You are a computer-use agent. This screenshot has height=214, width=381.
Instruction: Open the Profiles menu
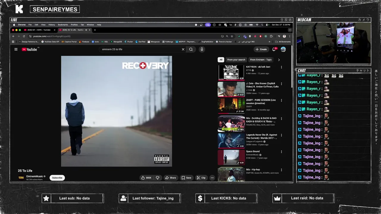click(74, 25)
